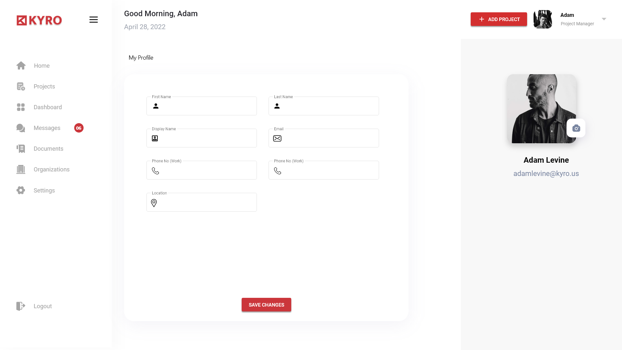Screen dimensions: 622x350
Task: Click the map pin icon in Location field
Action: point(154,203)
